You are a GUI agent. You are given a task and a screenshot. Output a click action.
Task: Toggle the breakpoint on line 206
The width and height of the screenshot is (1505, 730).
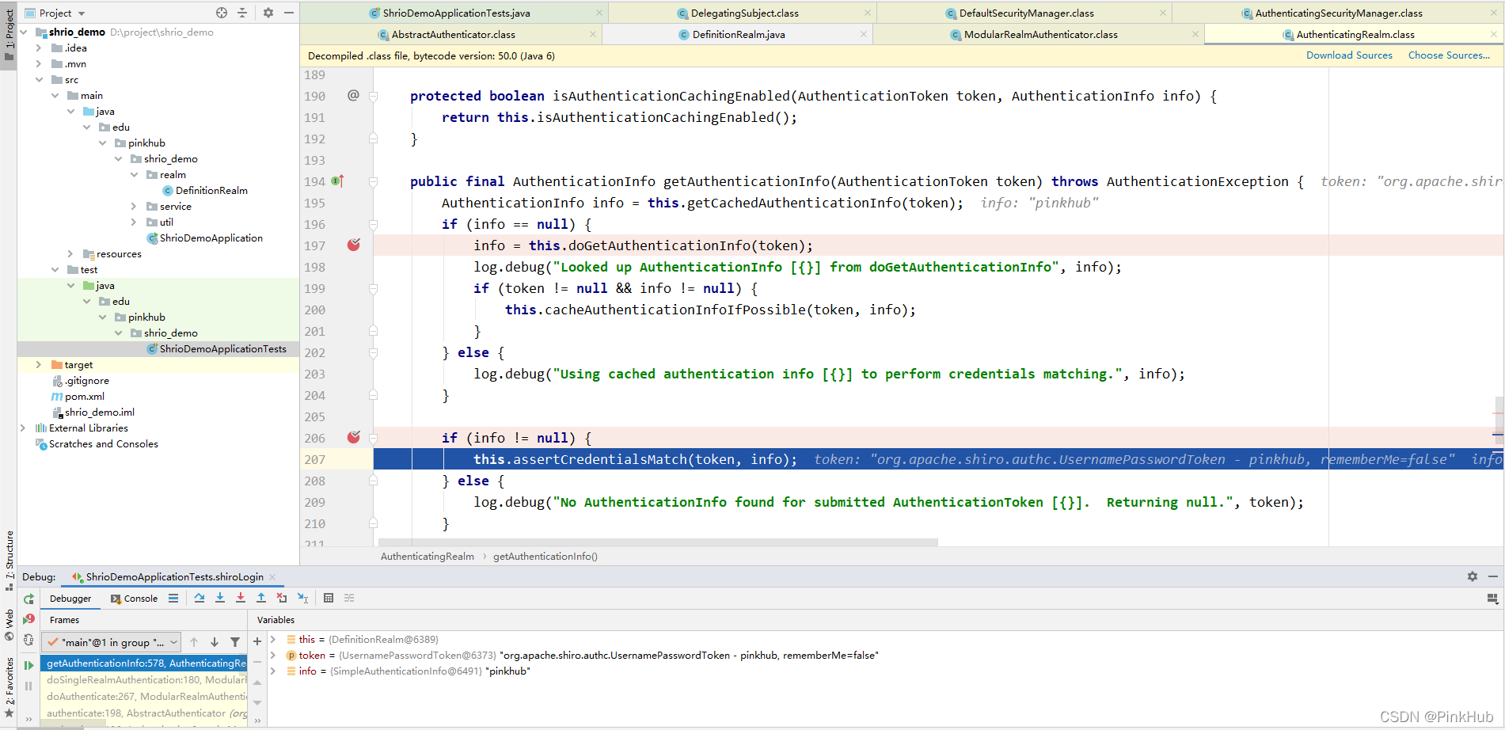pyautogui.click(x=354, y=438)
